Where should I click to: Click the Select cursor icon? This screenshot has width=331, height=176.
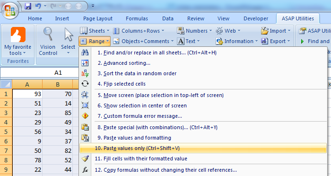tap(69, 34)
